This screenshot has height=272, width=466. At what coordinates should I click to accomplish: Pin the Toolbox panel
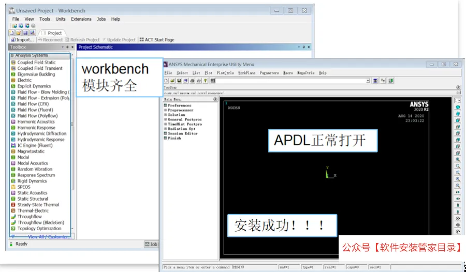(x=67, y=47)
